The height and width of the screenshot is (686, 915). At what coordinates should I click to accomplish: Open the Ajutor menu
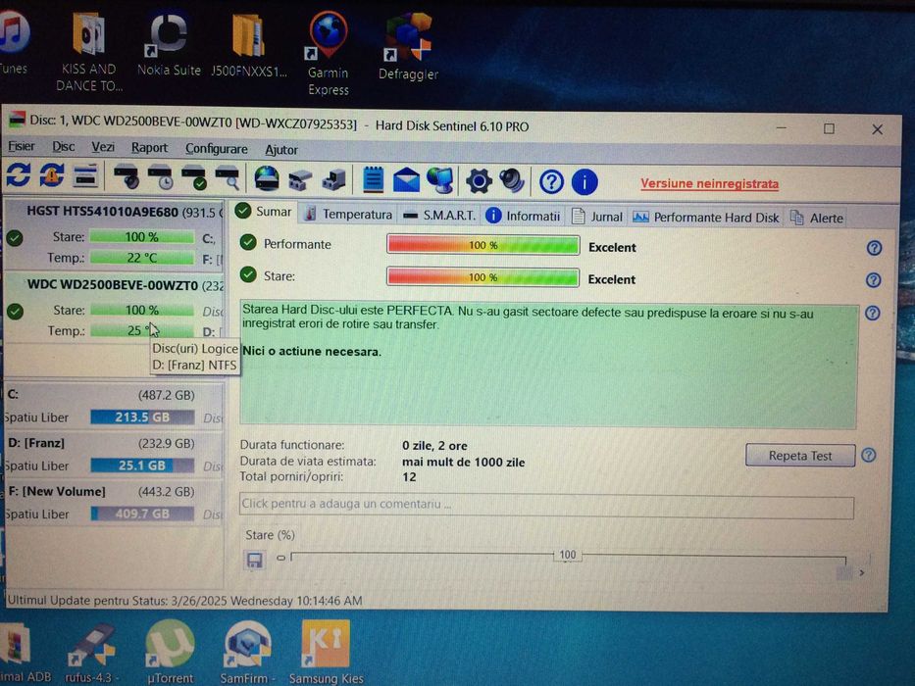(x=281, y=150)
